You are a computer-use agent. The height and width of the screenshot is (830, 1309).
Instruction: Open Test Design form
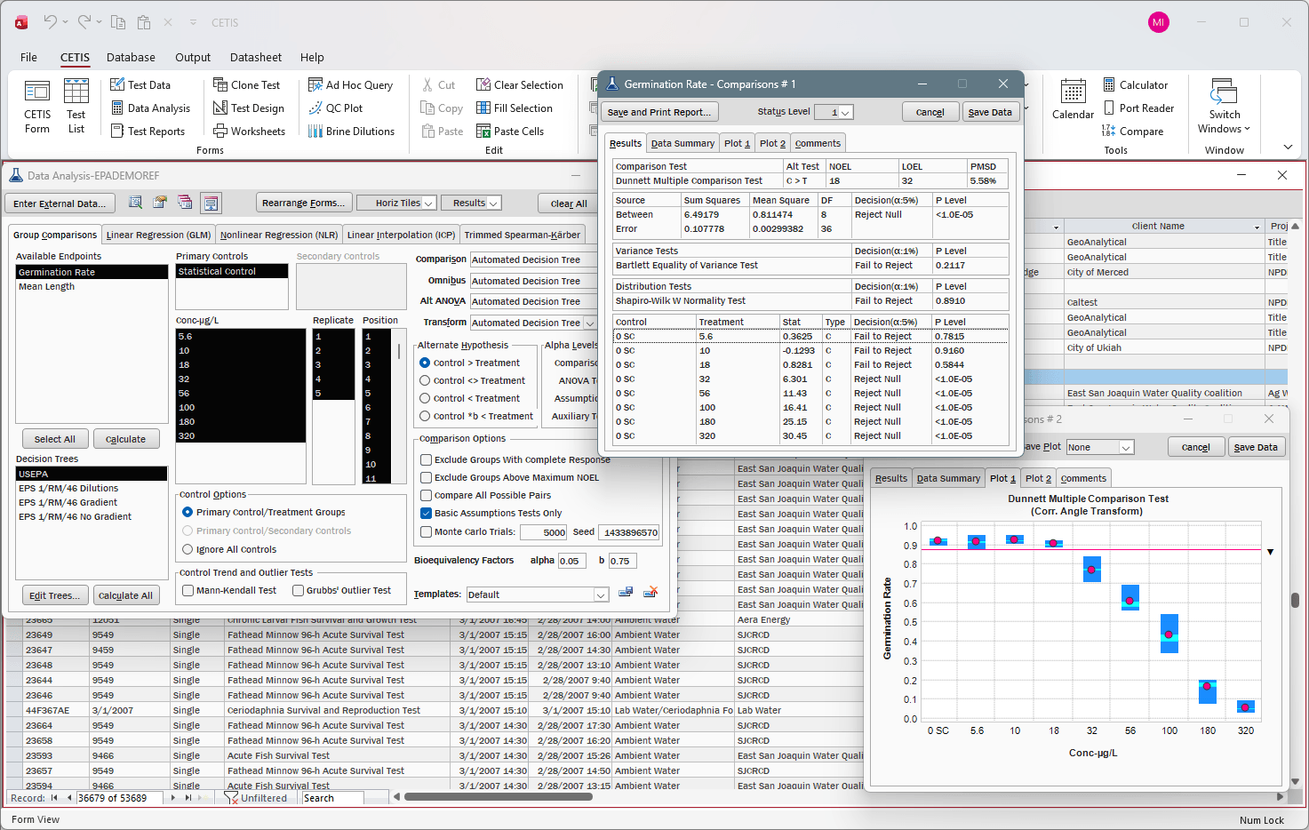249,108
